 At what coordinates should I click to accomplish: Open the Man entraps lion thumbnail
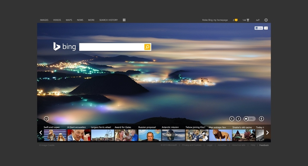tap(220, 135)
